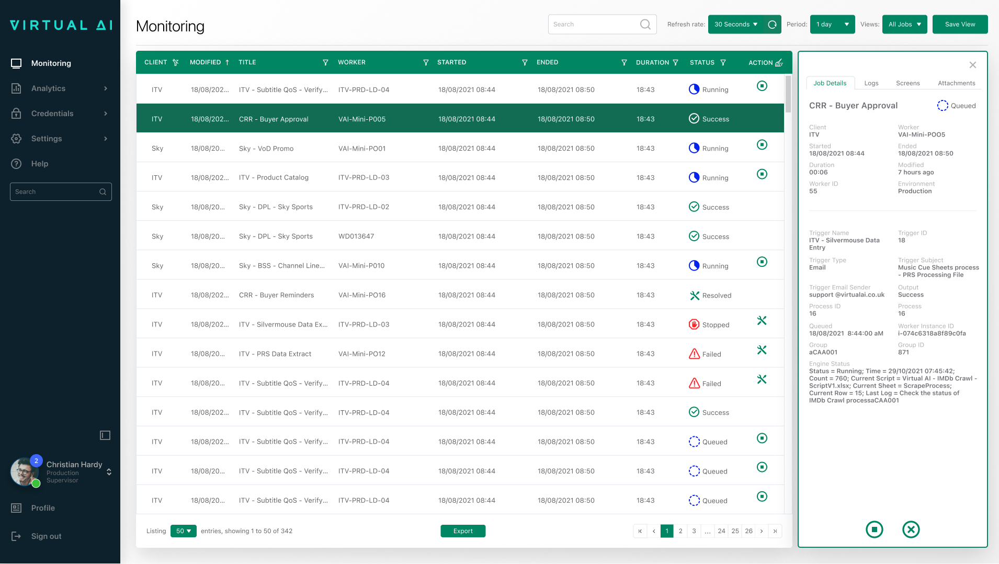Open the Views All Jobs dropdown
The image size is (999, 564).
pos(904,25)
